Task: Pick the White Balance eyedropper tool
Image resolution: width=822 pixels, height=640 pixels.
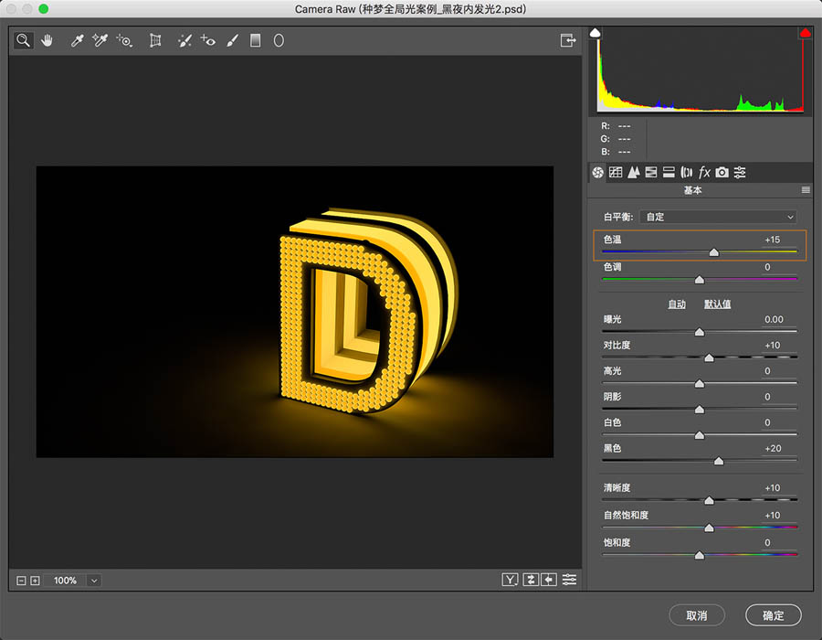Action: [77, 40]
